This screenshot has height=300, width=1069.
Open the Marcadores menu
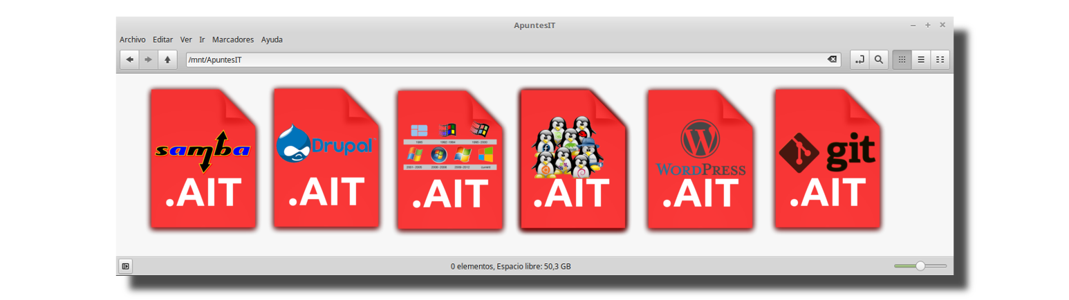[x=233, y=39]
